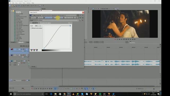Click Play in timeline transport bar
170x96 pixels.
click(x=39, y=89)
